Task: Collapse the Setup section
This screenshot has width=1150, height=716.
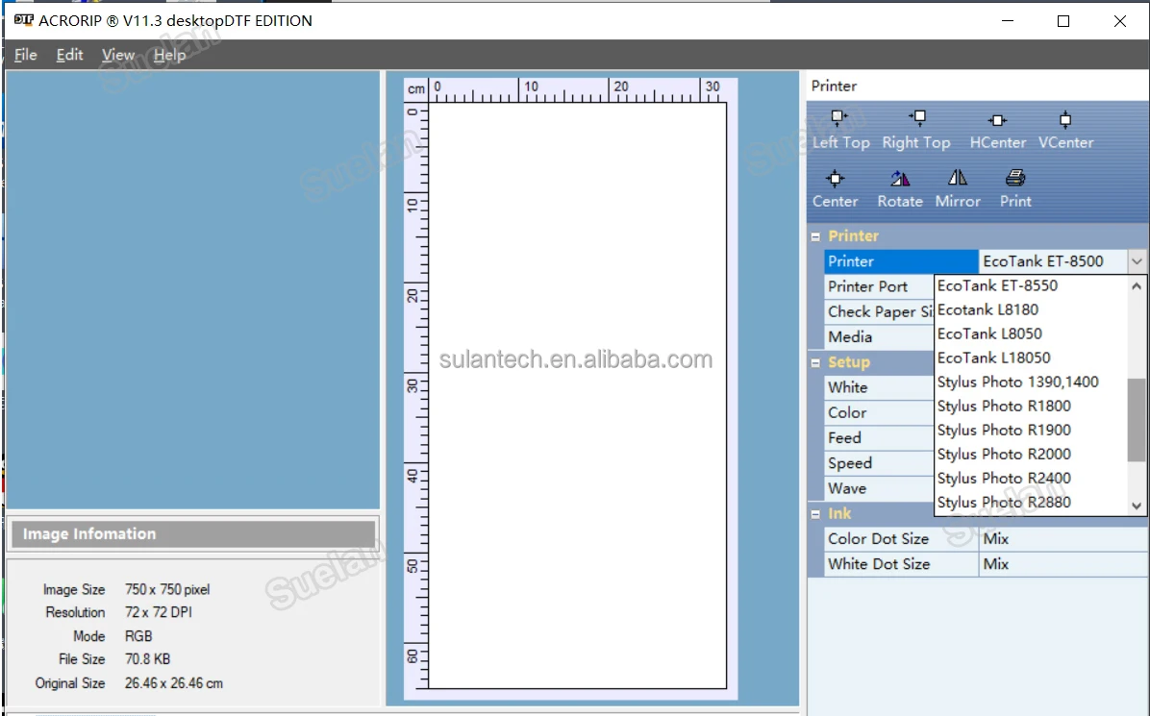Action: [815, 362]
